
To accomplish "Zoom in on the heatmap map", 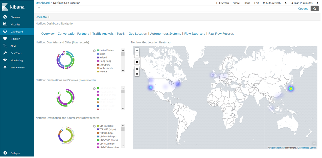I will click(x=137, y=50).
